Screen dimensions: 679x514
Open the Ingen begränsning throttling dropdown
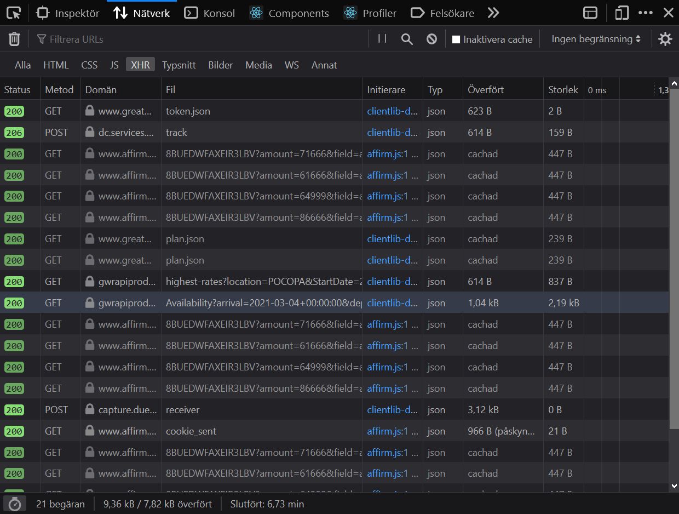(595, 39)
